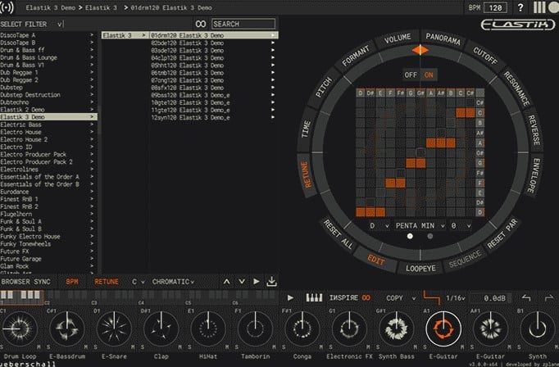Select the Electronic FX pad
This screenshot has width=559, height=367.
pyautogui.click(x=349, y=328)
